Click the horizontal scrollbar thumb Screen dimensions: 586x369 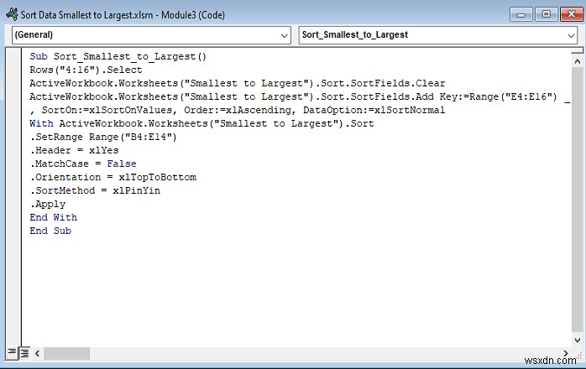pyautogui.click(x=66, y=353)
